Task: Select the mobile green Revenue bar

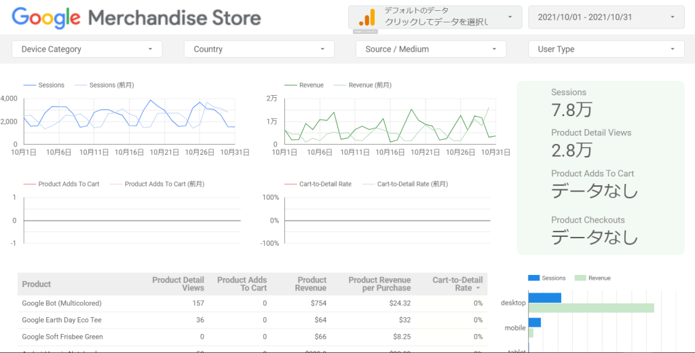Action: pyautogui.click(x=531, y=333)
